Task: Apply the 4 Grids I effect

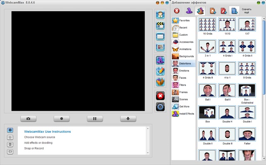Action: [x=227, y=46]
